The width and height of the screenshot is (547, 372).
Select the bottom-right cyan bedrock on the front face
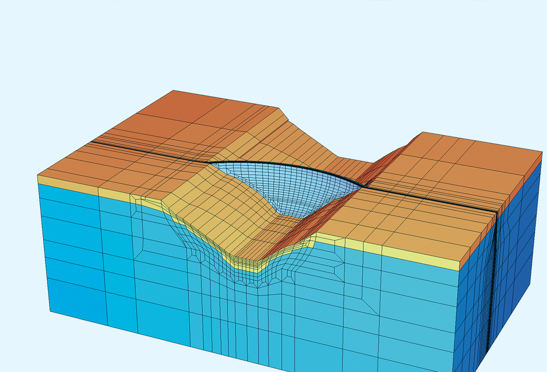tap(405, 323)
